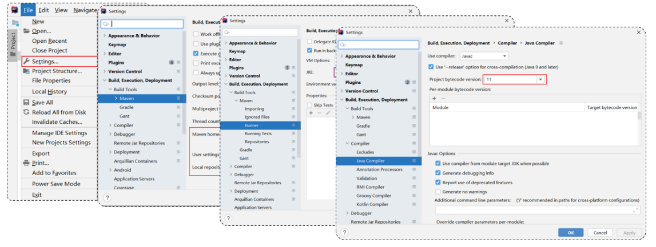Select RMI Compiler in settings tree
This screenshot has width=656, height=247.
371,187
